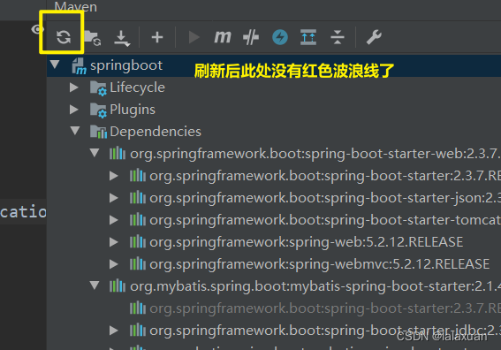The width and height of the screenshot is (501, 350).
Task: Download sources and documentation
Action: (122, 38)
